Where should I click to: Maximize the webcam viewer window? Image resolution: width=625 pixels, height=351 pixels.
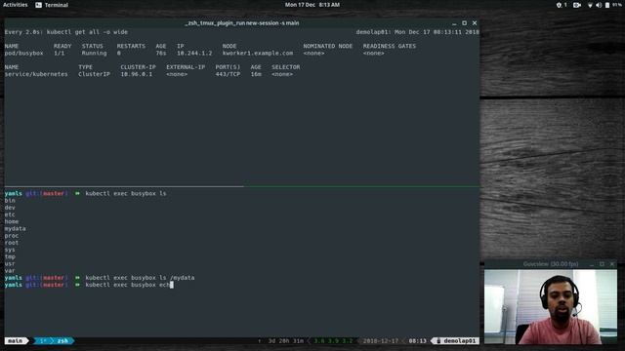pos(602,264)
